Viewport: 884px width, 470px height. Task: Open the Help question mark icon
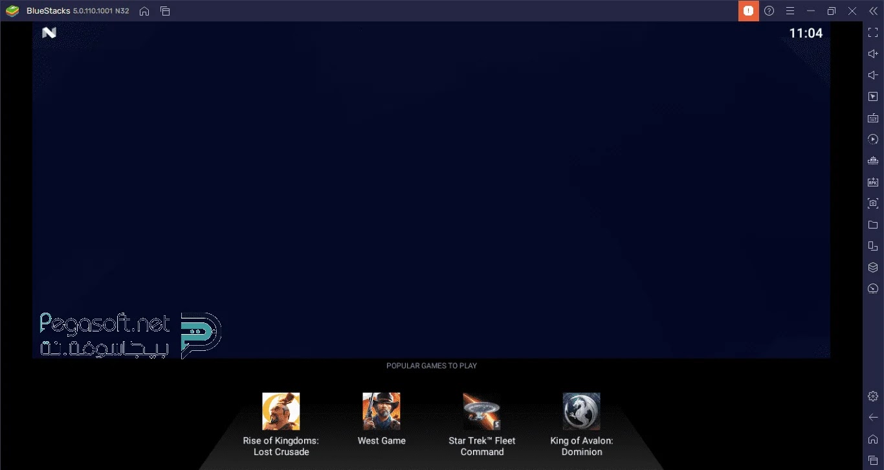(769, 11)
